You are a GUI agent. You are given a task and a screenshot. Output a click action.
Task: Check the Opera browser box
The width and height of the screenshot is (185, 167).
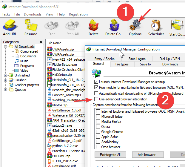click(x=98, y=126)
